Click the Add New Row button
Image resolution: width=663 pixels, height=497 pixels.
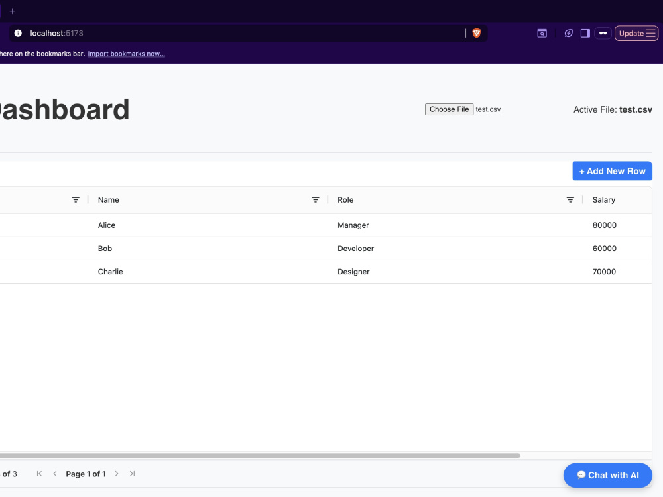point(612,171)
